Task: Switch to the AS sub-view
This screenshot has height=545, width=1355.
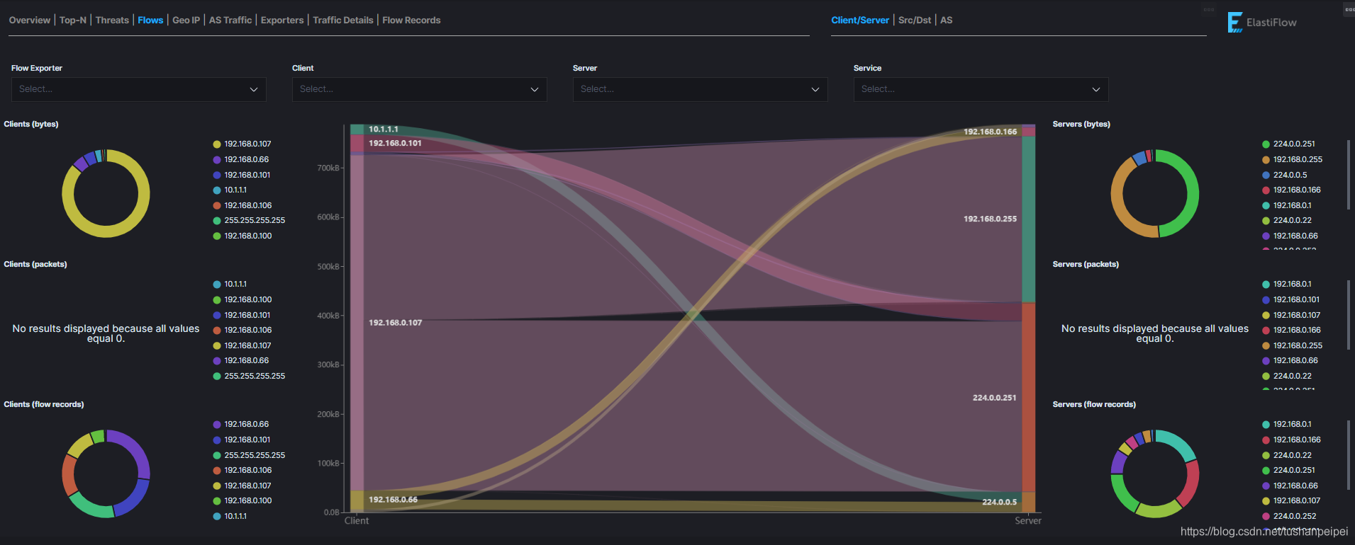Action: pyautogui.click(x=947, y=21)
